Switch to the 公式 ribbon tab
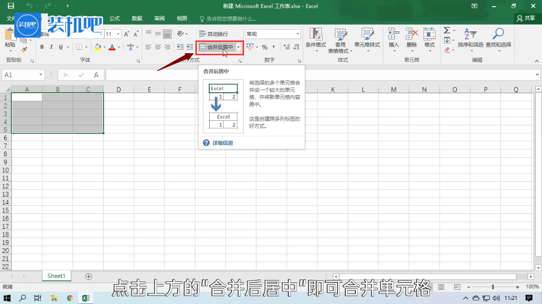This screenshot has width=542, height=304. 114,18
